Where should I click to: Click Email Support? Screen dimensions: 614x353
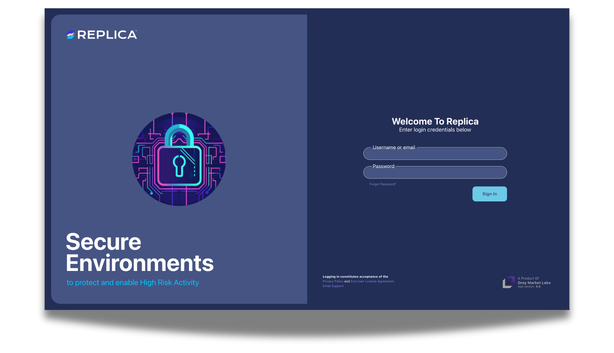[x=333, y=286]
